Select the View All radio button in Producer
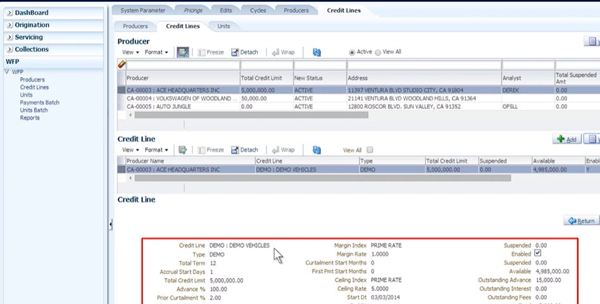This screenshot has height=304, width=600. point(378,52)
